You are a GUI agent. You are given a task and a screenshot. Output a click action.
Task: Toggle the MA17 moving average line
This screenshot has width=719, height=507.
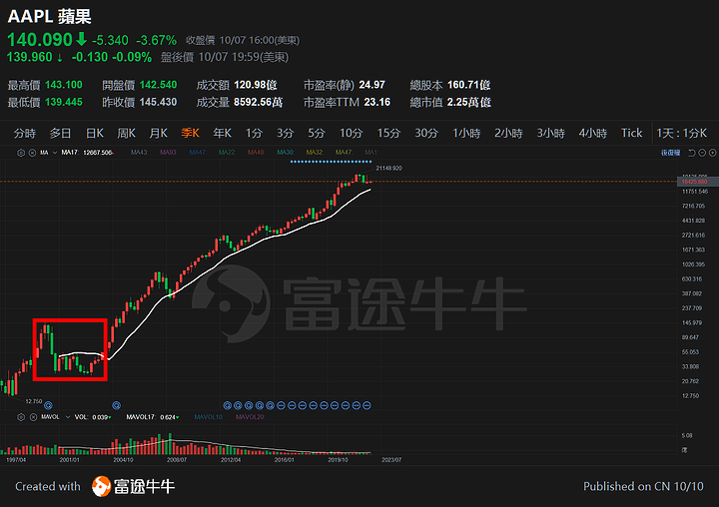(88, 153)
